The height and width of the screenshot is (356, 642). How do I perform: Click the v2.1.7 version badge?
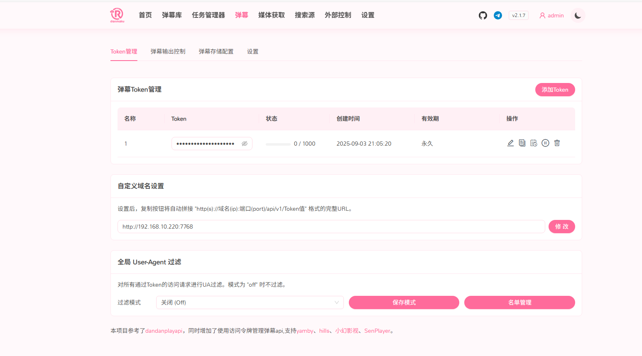[x=518, y=15]
